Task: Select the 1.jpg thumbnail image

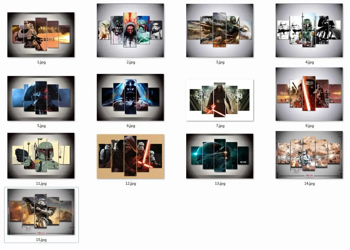Action: click(x=41, y=35)
